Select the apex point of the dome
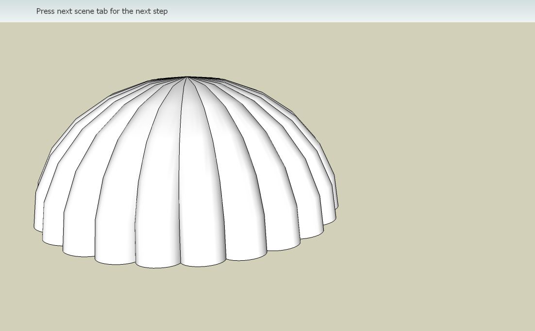The height and width of the screenshot is (331, 535). click(x=186, y=78)
